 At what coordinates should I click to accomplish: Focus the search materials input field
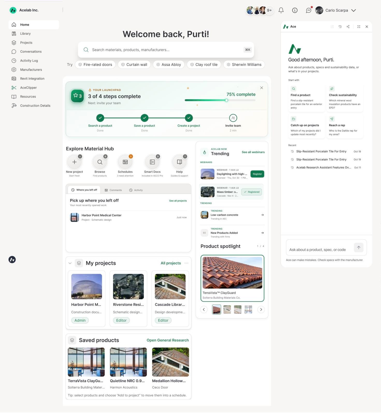tap(166, 50)
